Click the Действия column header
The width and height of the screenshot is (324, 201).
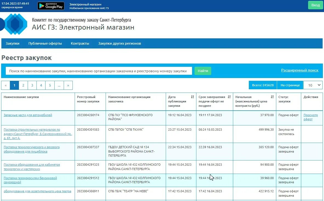(311, 97)
